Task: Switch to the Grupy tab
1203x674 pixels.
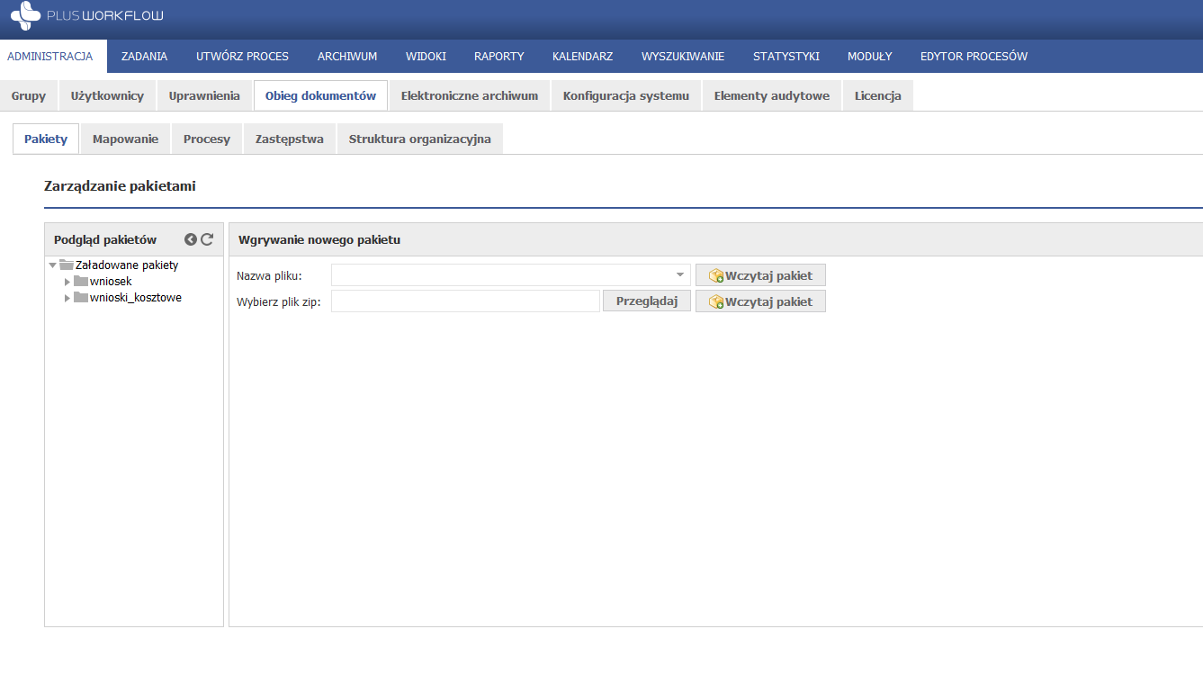Action: (x=29, y=95)
